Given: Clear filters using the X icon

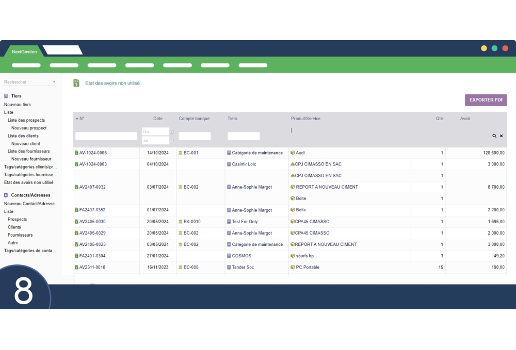Looking at the screenshot, I should pyautogui.click(x=501, y=136).
